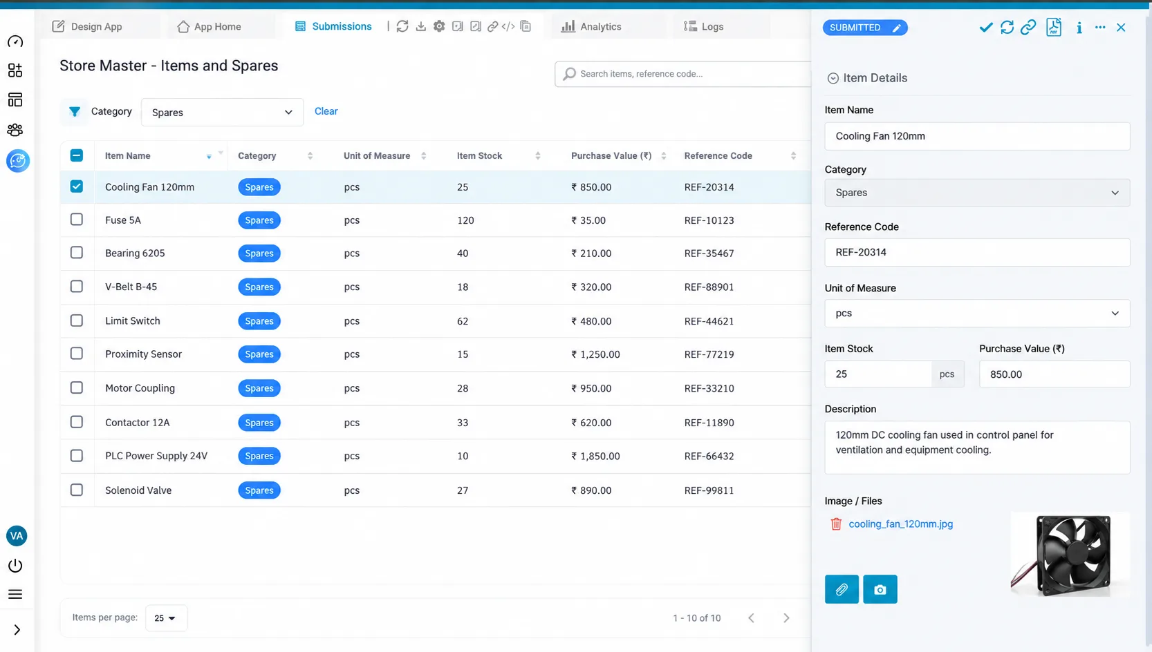Go to next page of results
The width and height of the screenshot is (1152, 652).
tap(786, 618)
